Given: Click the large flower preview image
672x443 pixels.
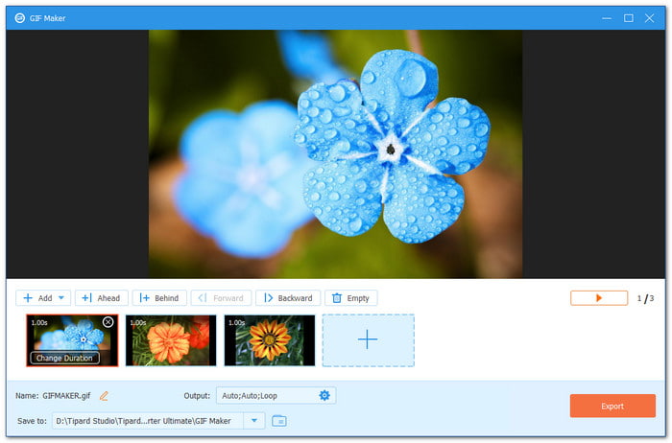Looking at the screenshot, I should point(335,154).
